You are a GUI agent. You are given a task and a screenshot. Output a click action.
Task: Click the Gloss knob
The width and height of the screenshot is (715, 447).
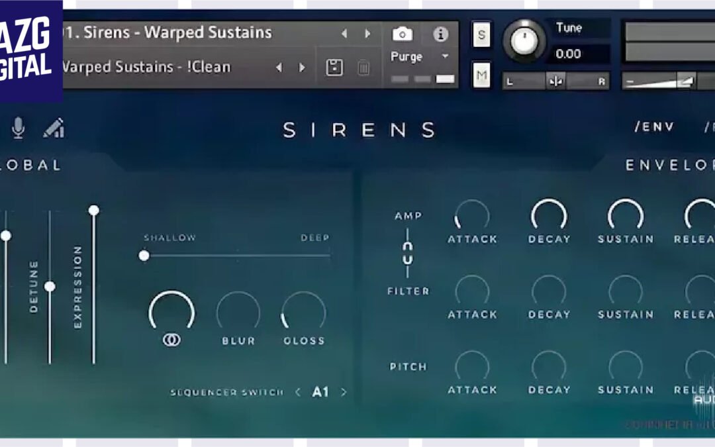(x=304, y=312)
